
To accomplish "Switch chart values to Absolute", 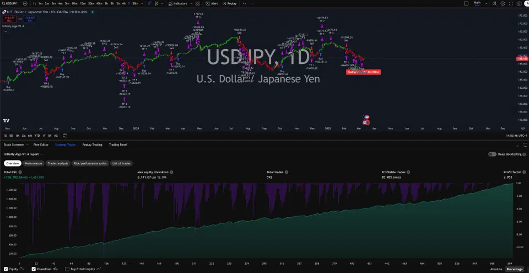I will 496,269.
